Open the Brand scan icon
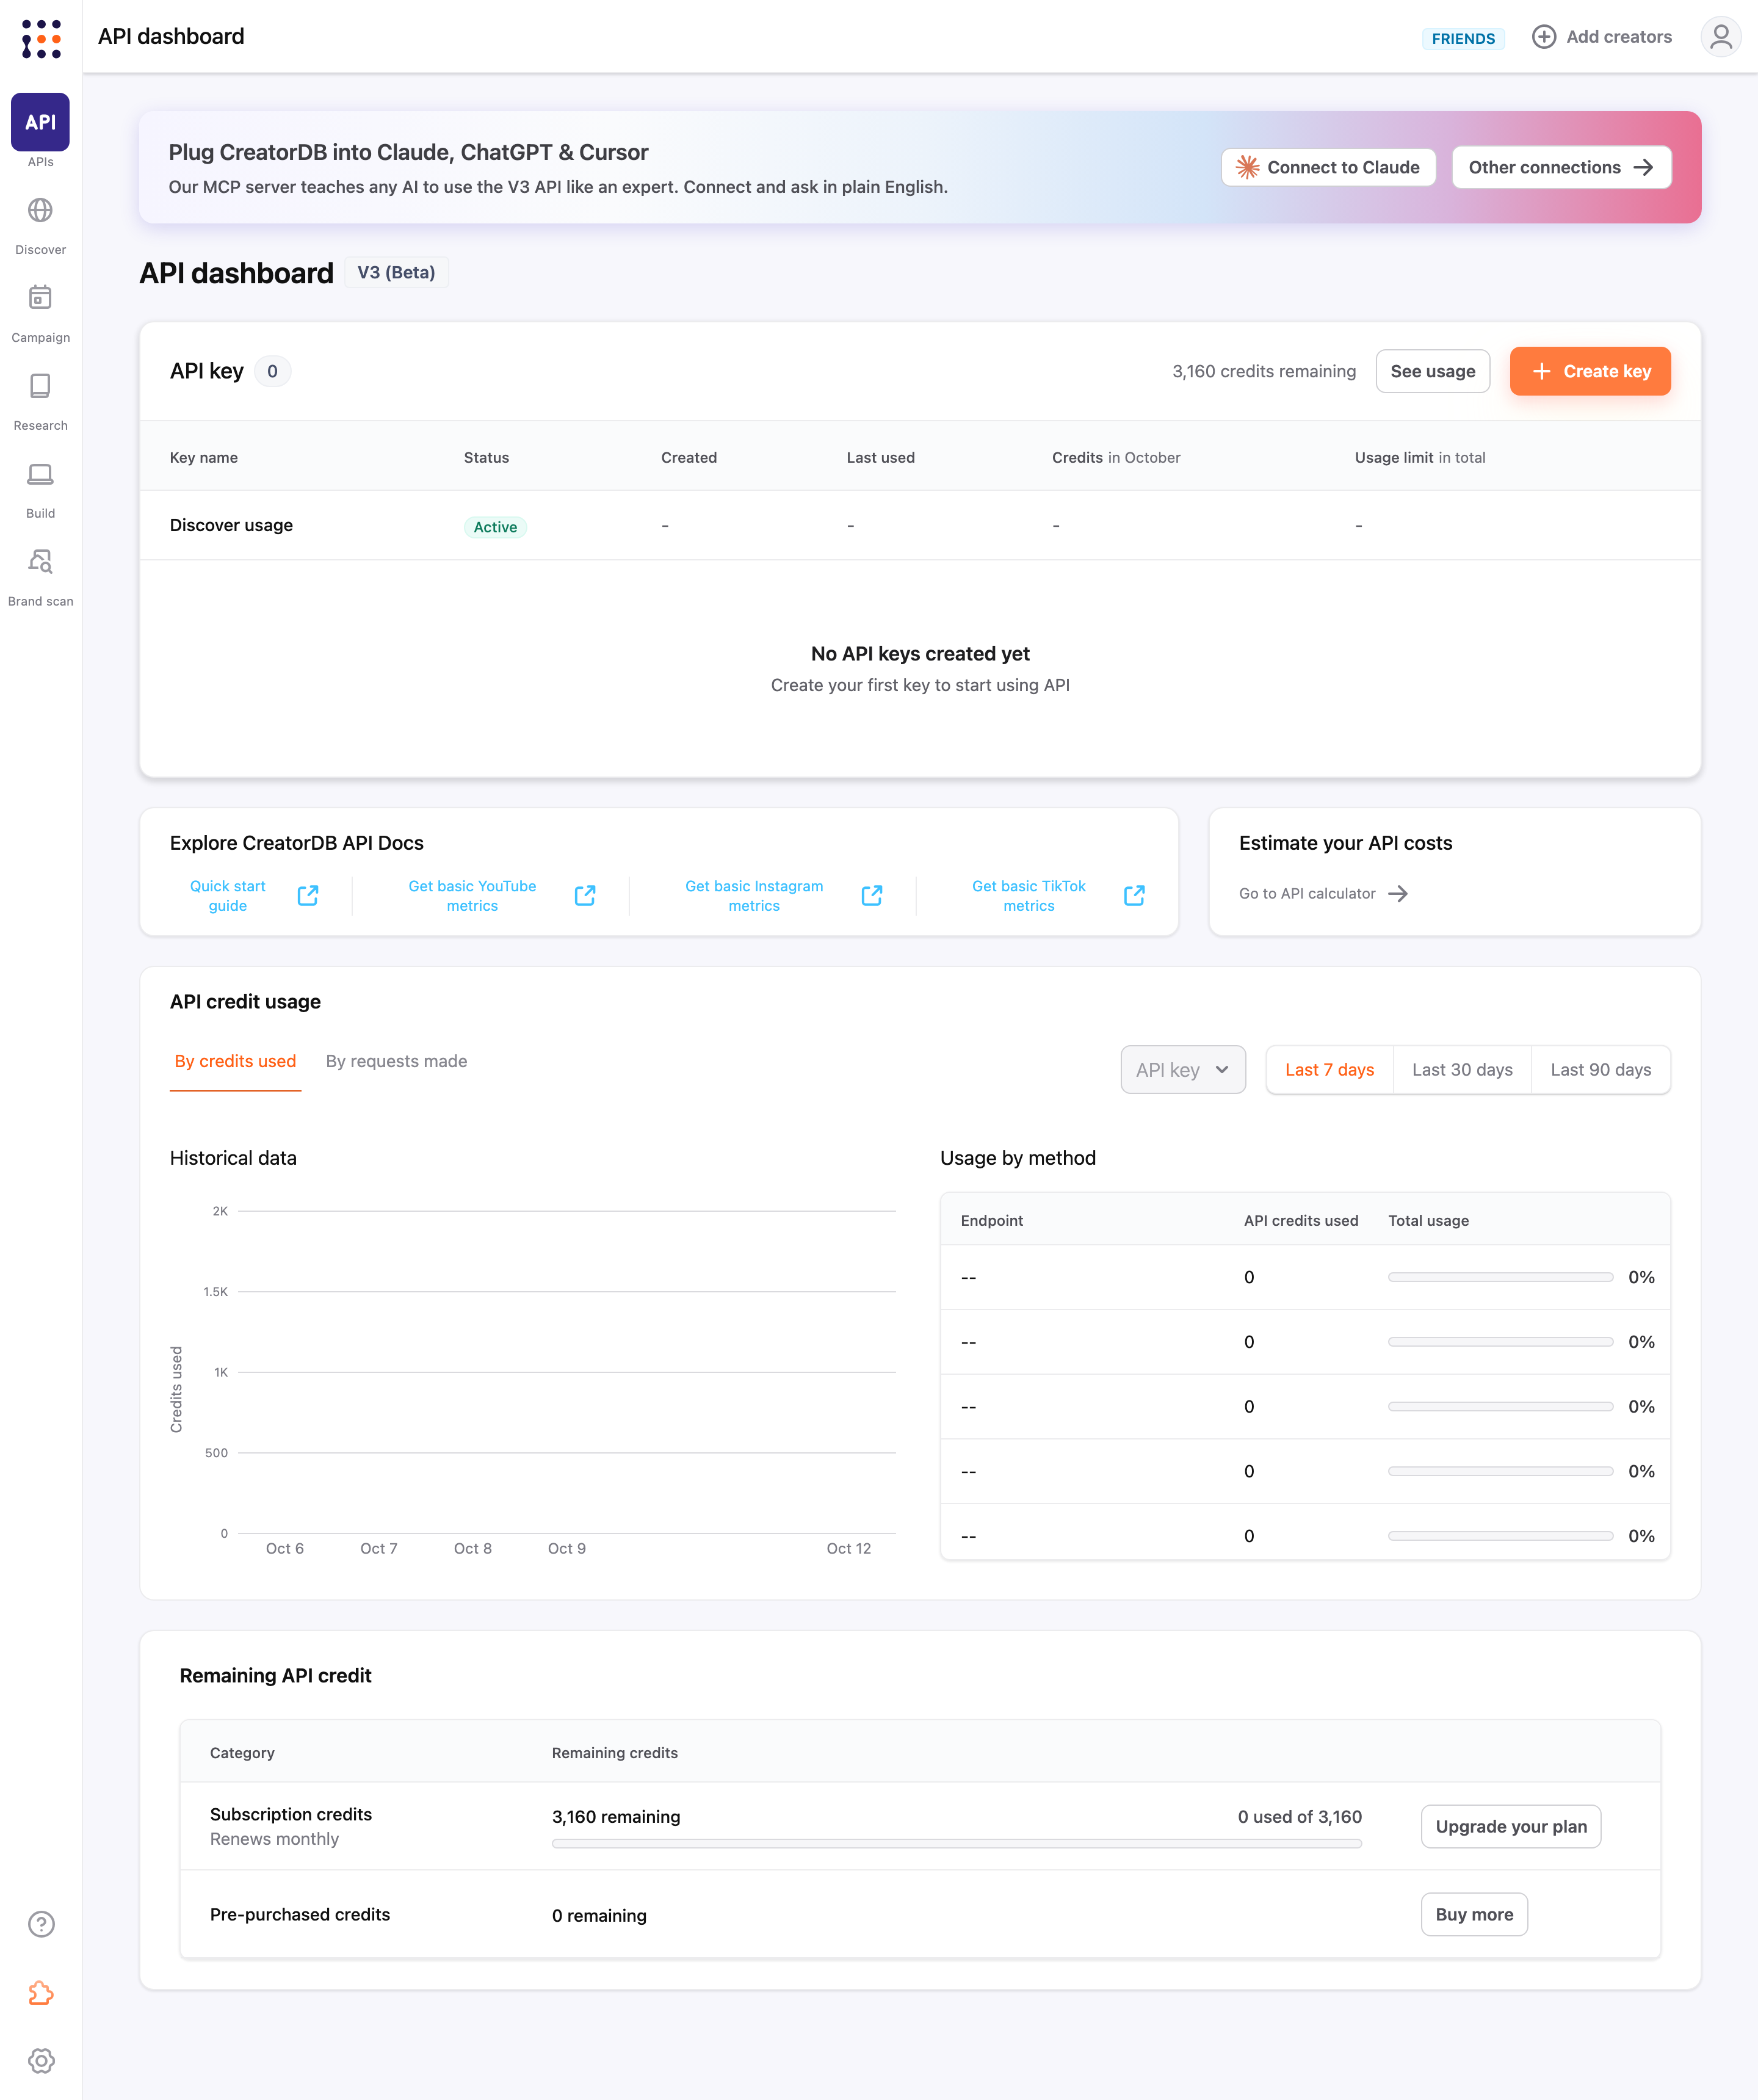This screenshot has height=2100, width=1758. pos(40,561)
